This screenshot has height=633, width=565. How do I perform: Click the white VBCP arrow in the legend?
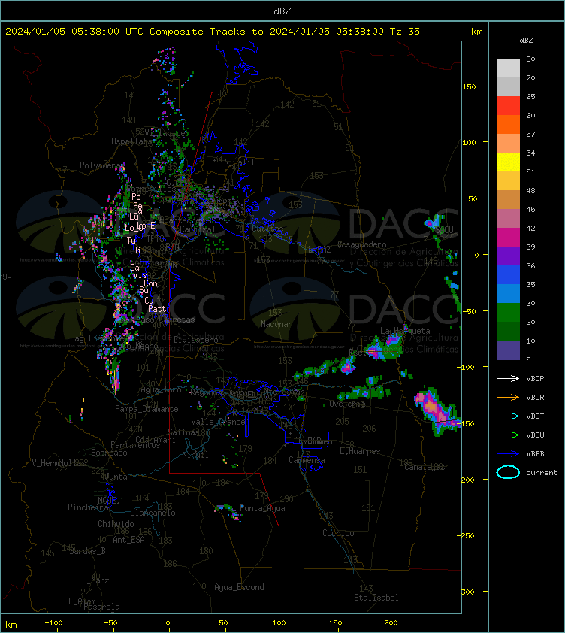pyautogui.click(x=508, y=378)
